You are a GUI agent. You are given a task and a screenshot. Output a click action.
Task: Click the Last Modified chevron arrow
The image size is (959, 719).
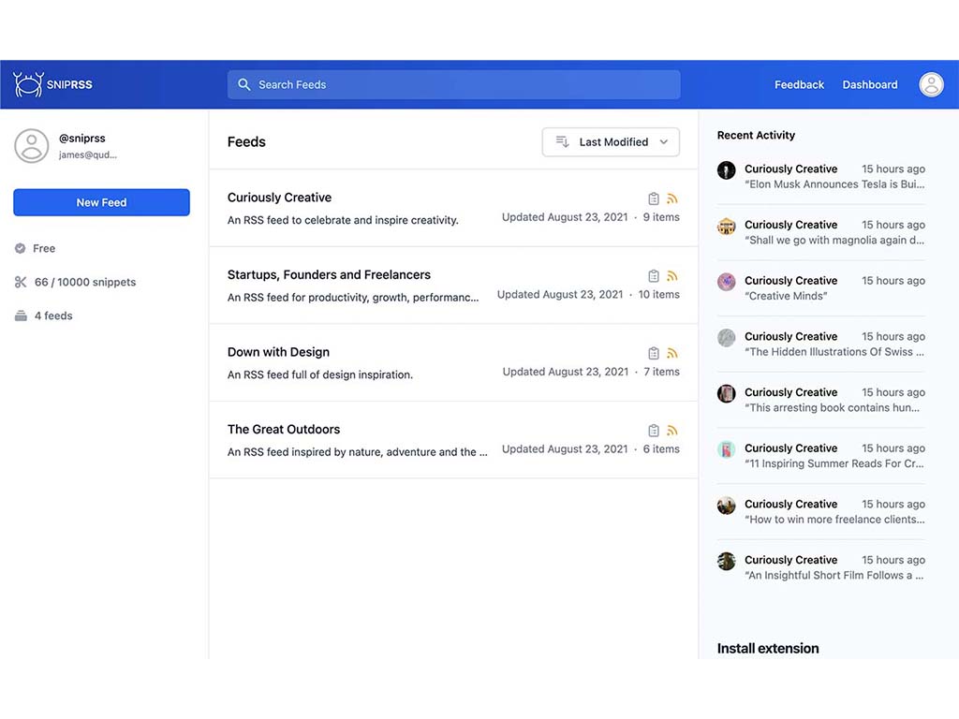click(x=664, y=142)
